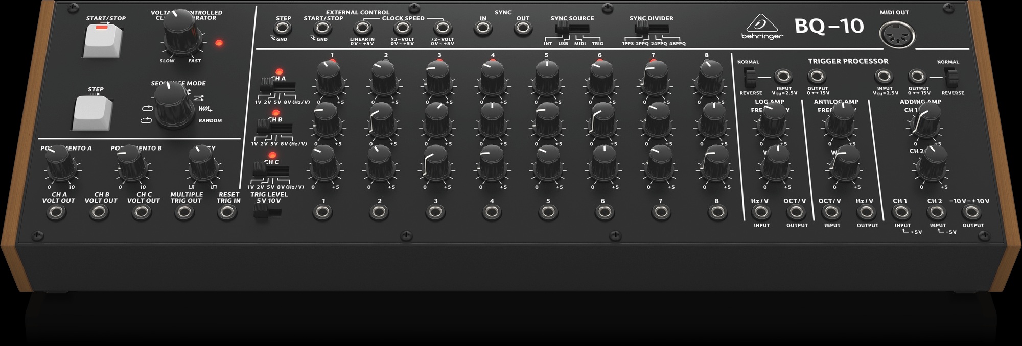Select the SYNC OUT jack
Image resolution: width=1022 pixels, height=346 pixels.
pyautogui.click(x=522, y=29)
